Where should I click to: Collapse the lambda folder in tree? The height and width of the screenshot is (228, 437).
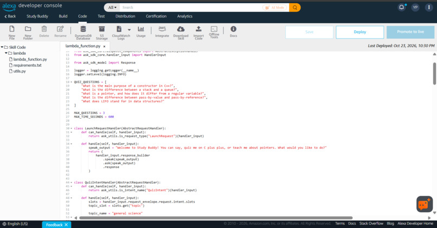(x=6, y=53)
